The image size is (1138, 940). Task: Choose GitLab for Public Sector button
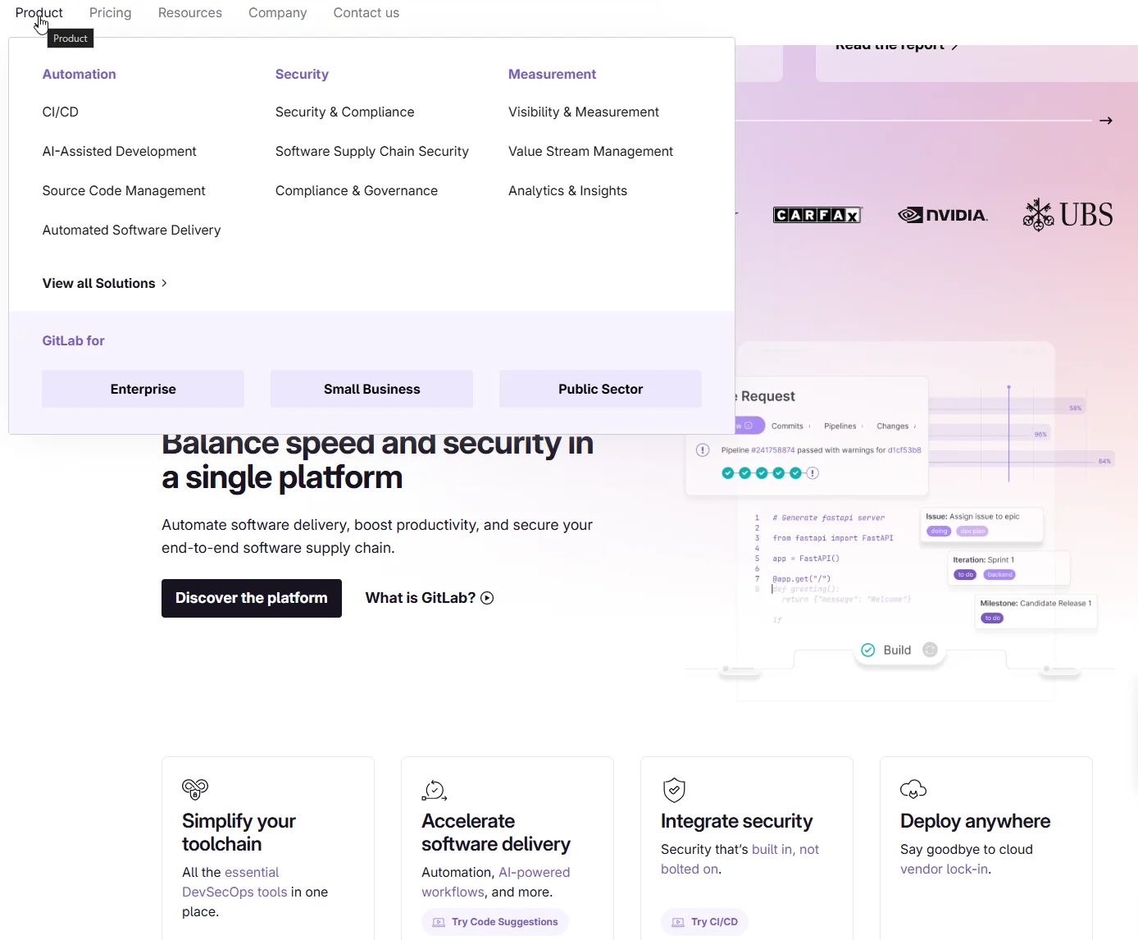[600, 389]
